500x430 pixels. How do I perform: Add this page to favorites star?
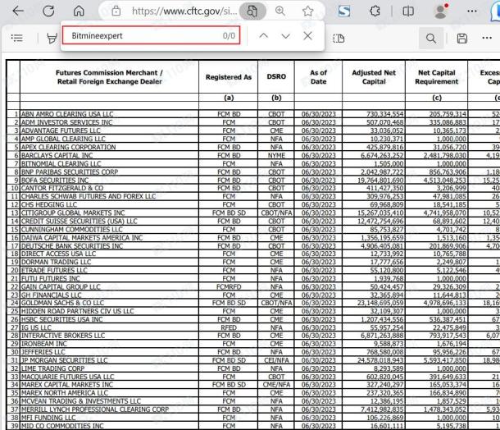tap(307, 11)
